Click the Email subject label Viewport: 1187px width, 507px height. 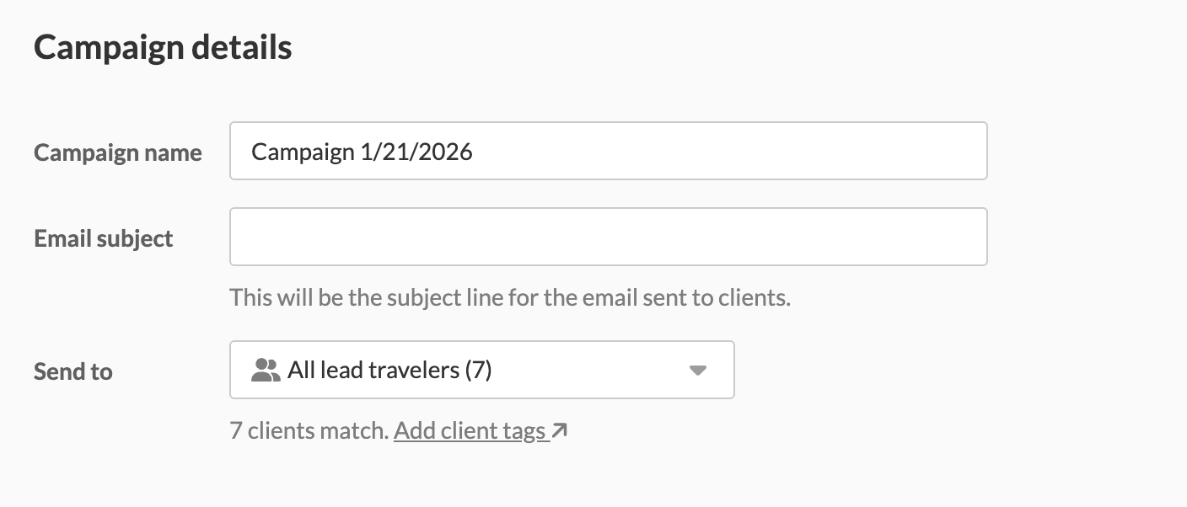[104, 239]
